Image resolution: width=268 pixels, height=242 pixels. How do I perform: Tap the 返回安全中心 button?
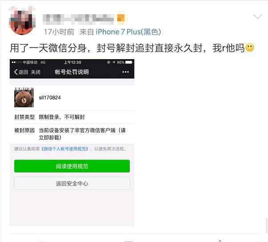click(72, 184)
